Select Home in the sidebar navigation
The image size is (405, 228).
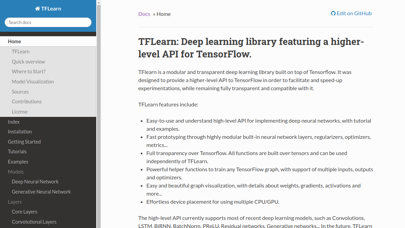pyautogui.click(x=48, y=42)
